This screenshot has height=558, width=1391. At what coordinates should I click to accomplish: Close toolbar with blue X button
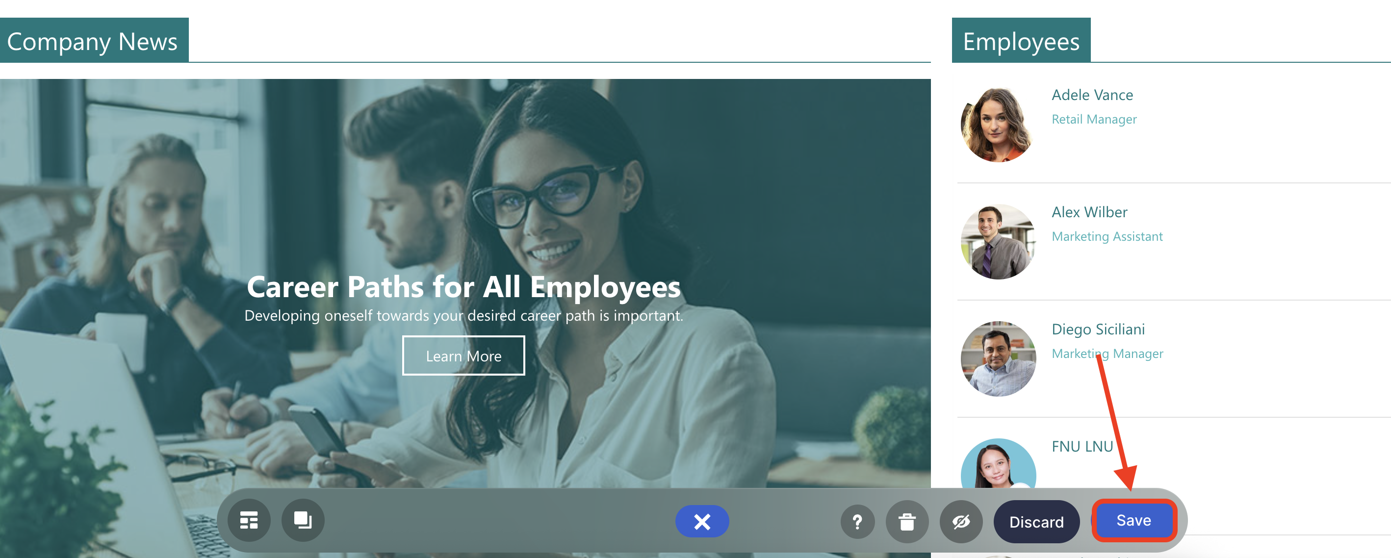(x=702, y=521)
